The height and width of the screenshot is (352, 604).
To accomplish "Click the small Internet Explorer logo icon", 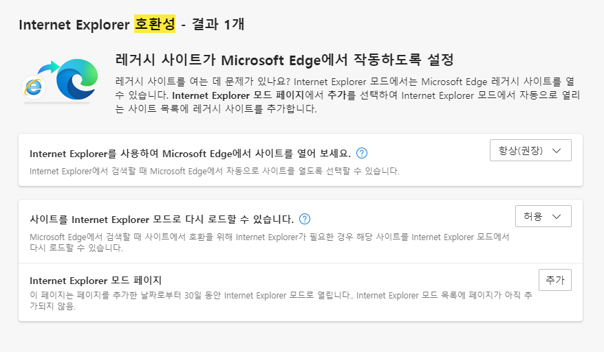I will tap(34, 88).
